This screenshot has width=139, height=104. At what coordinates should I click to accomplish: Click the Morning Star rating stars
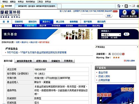point(116,57)
